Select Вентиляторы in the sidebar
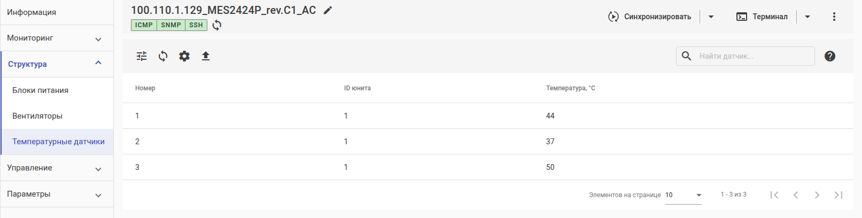The height and width of the screenshot is (218, 862). click(x=37, y=116)
